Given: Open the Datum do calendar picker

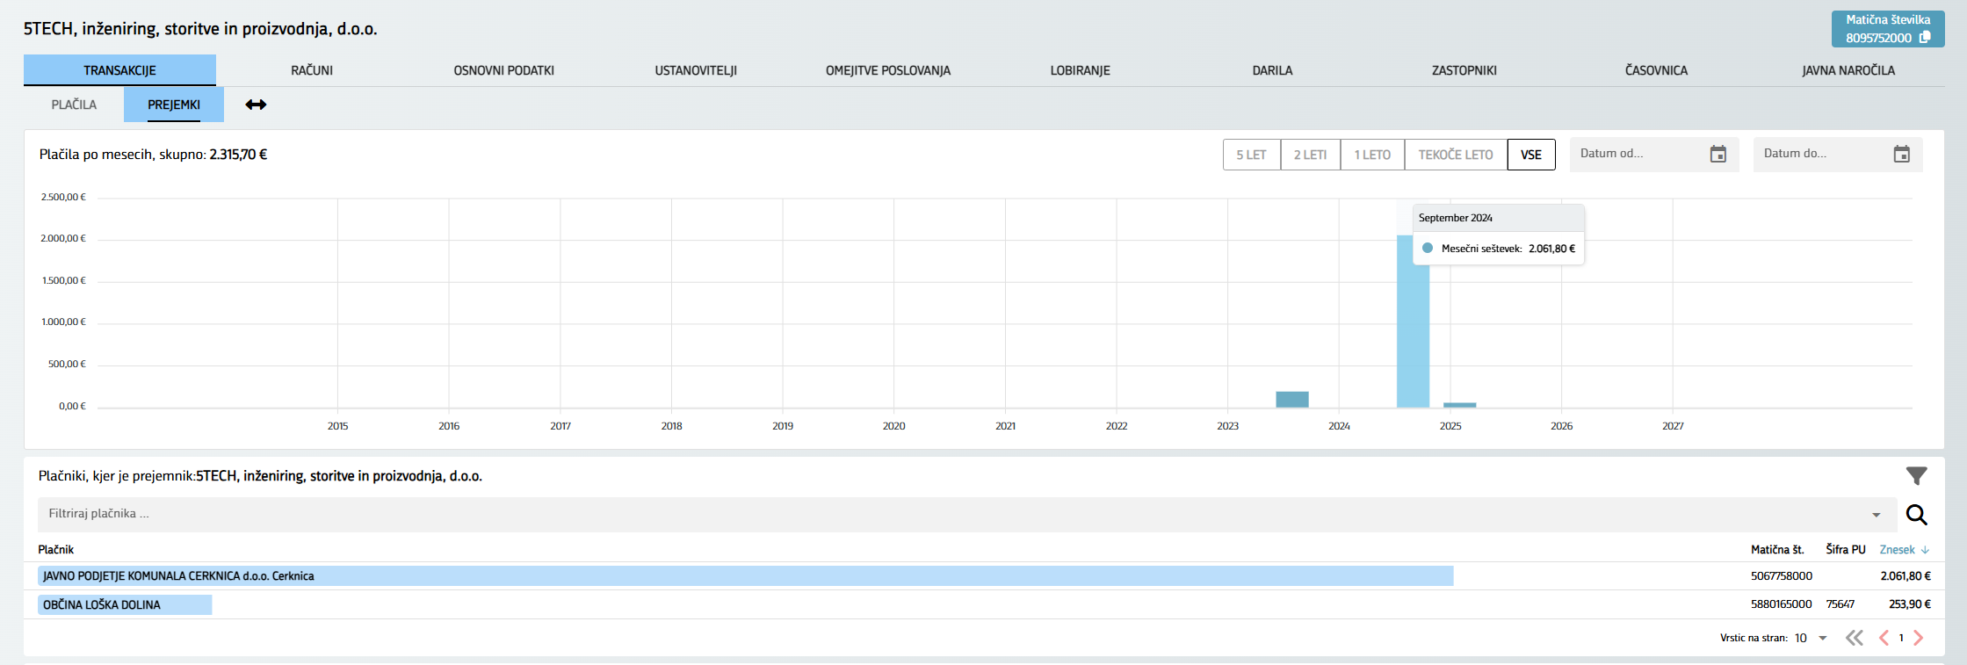Looking at the screenshot, I should pos(1901,155).
